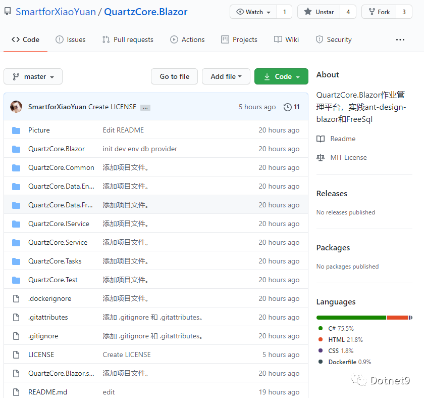Open the 'edit' commit message for README.md
Image resolution: width=424 pixels, height=398 pixels.
point(109,392)
